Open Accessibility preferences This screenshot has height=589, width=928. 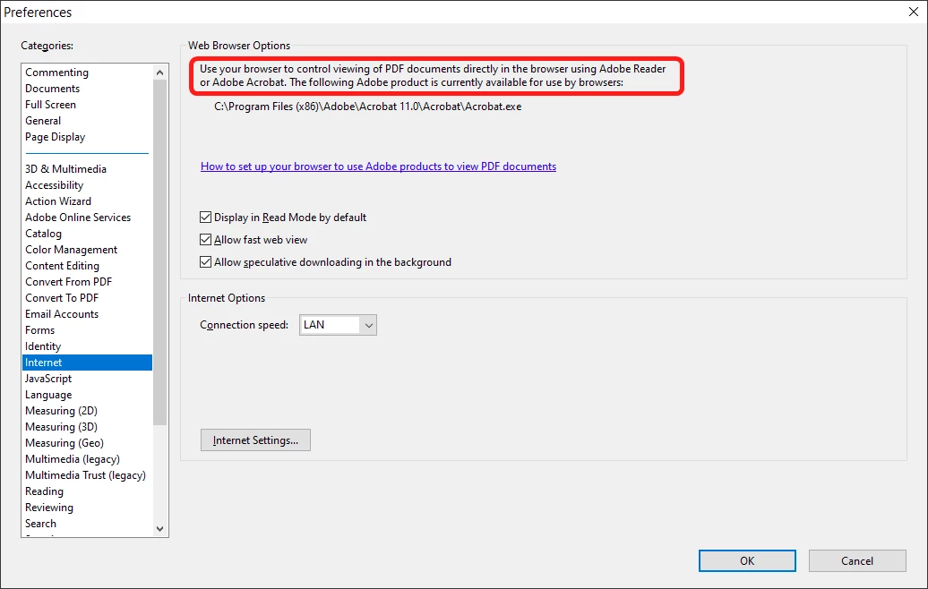tap(87, 185)
